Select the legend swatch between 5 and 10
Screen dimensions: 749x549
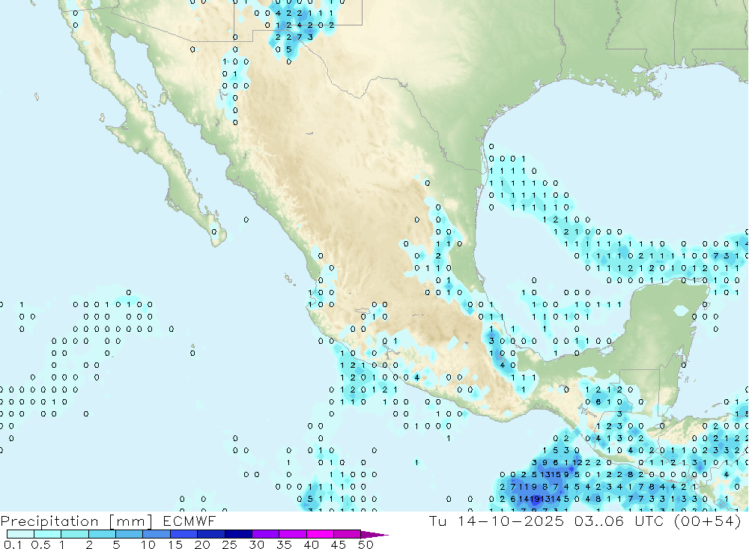click(x=129, y=534)
